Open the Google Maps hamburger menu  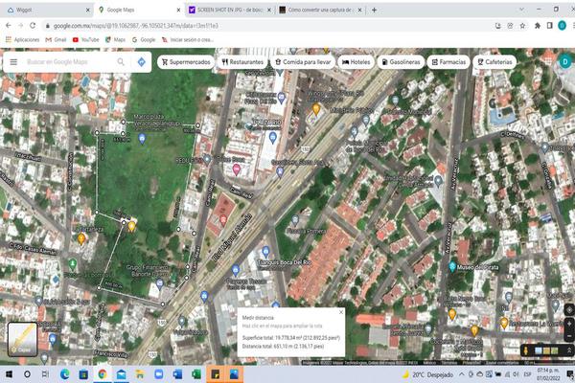tap(13, 62)
